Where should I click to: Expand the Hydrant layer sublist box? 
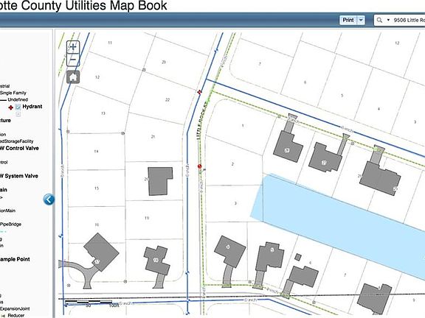18,114
